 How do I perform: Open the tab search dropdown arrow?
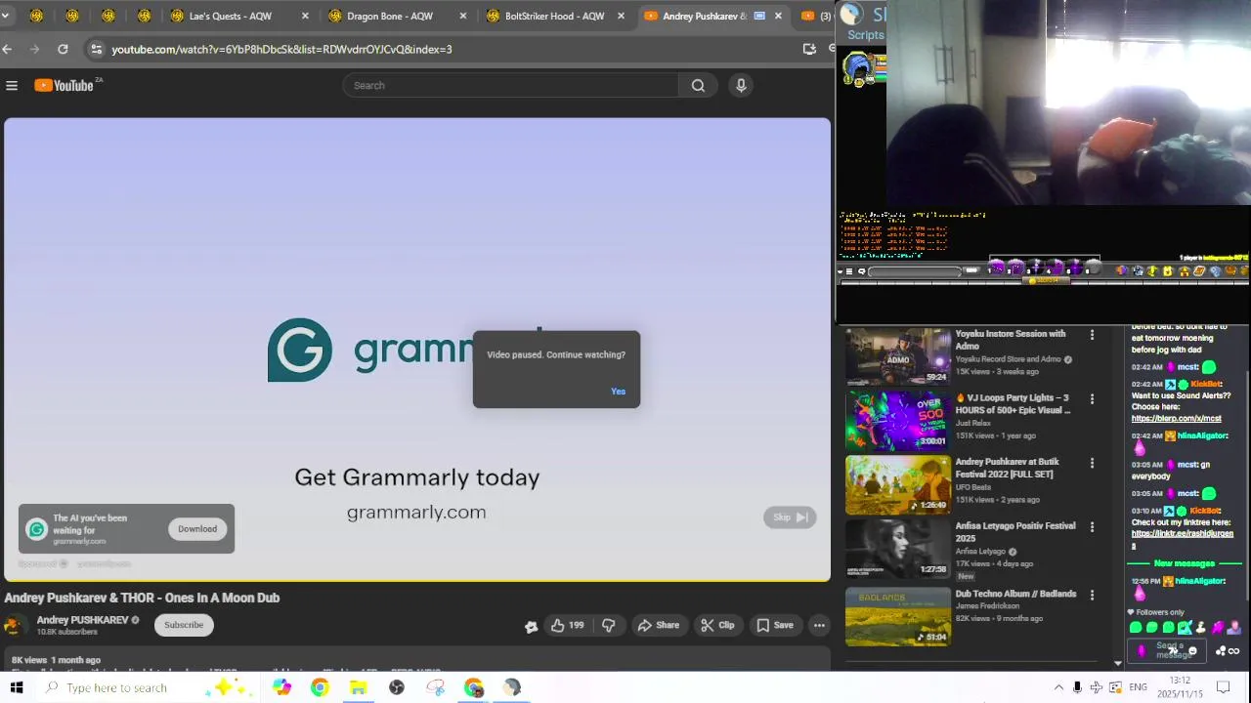[5, 16]
